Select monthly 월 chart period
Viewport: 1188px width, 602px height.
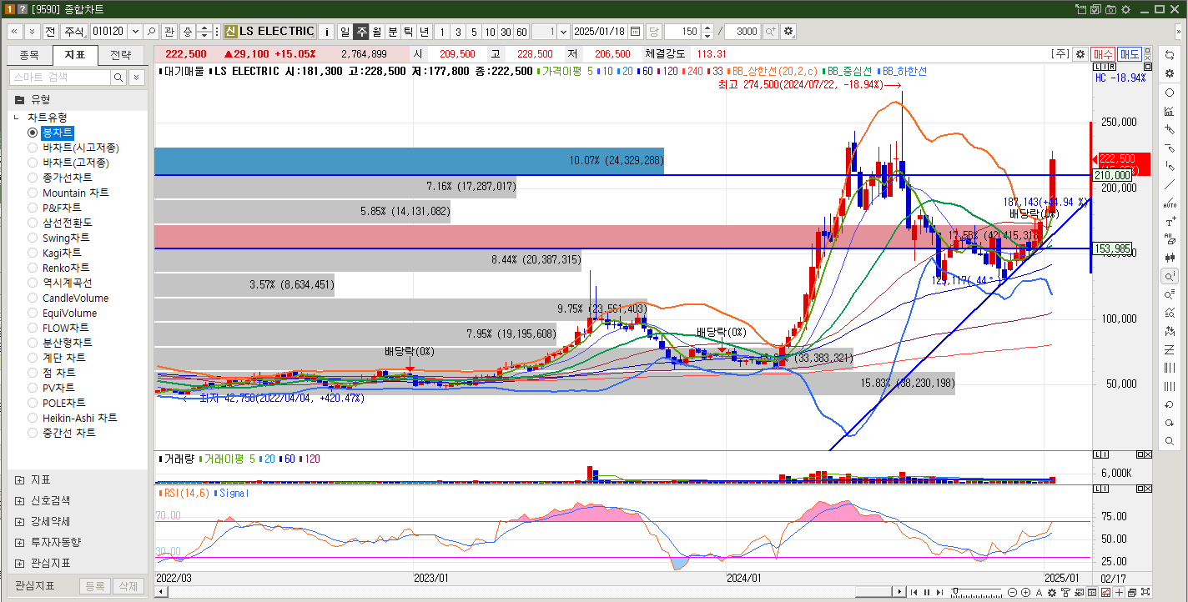tap(376, 31)
